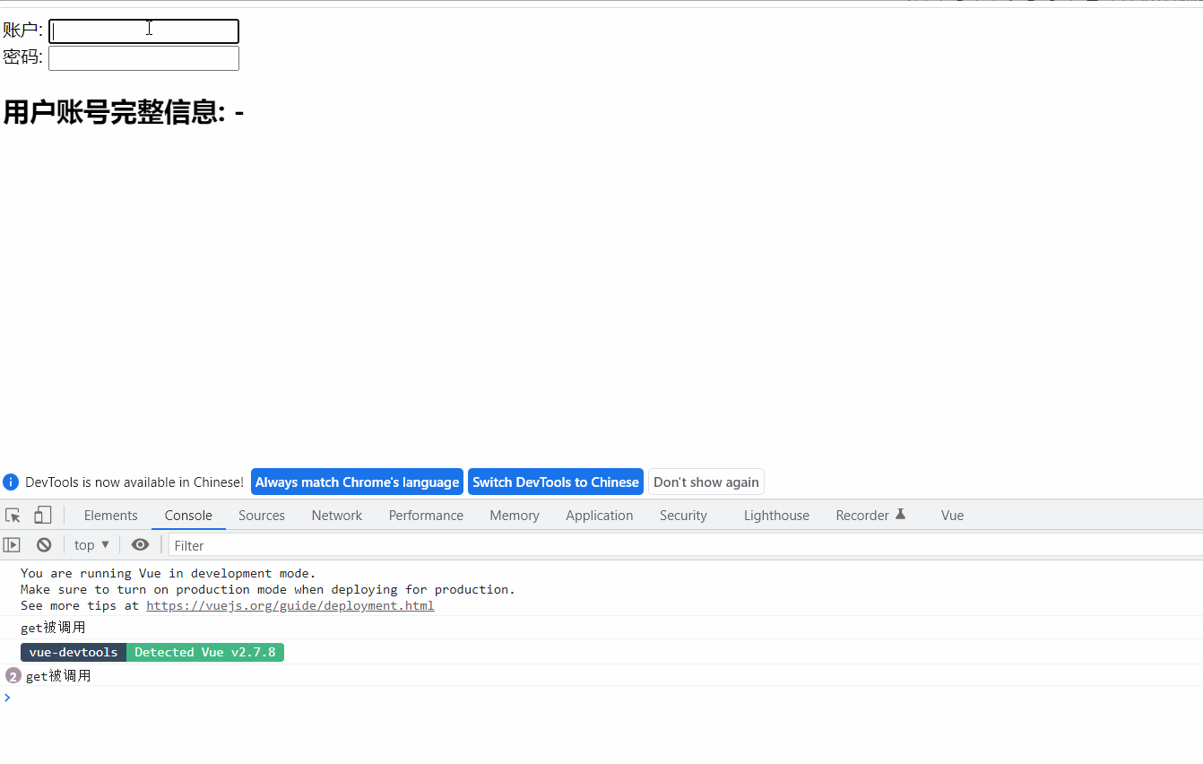This screenshot has height=764, width=1203.
Task: Click Switch DevTools to Chinese button
Action: (556, 482)
